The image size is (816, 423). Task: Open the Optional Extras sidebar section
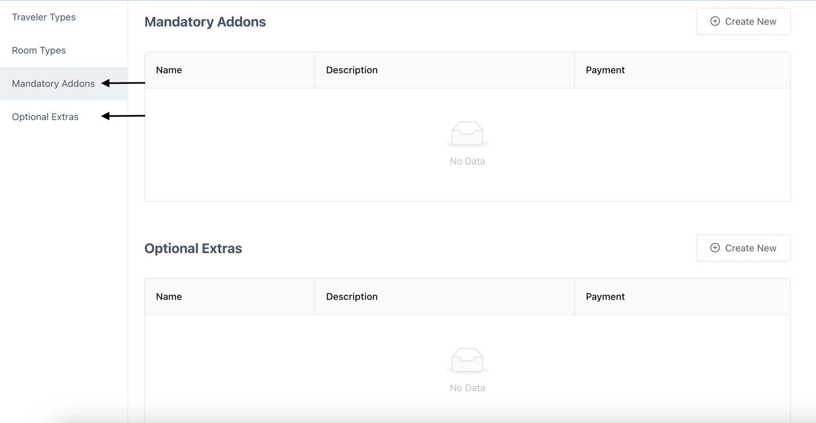(x=45, y=117)
